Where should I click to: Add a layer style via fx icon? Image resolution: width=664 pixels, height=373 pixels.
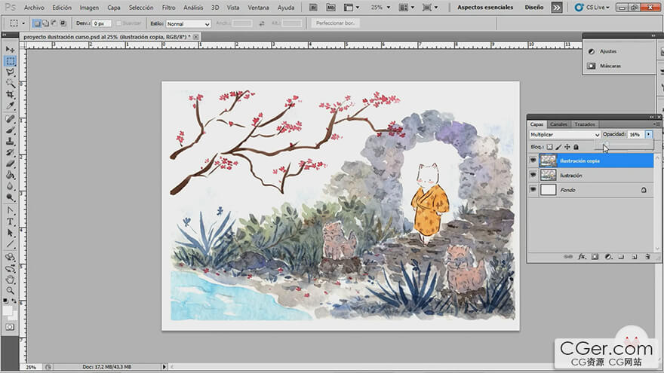pyautogui.click(x=582, y=257)
